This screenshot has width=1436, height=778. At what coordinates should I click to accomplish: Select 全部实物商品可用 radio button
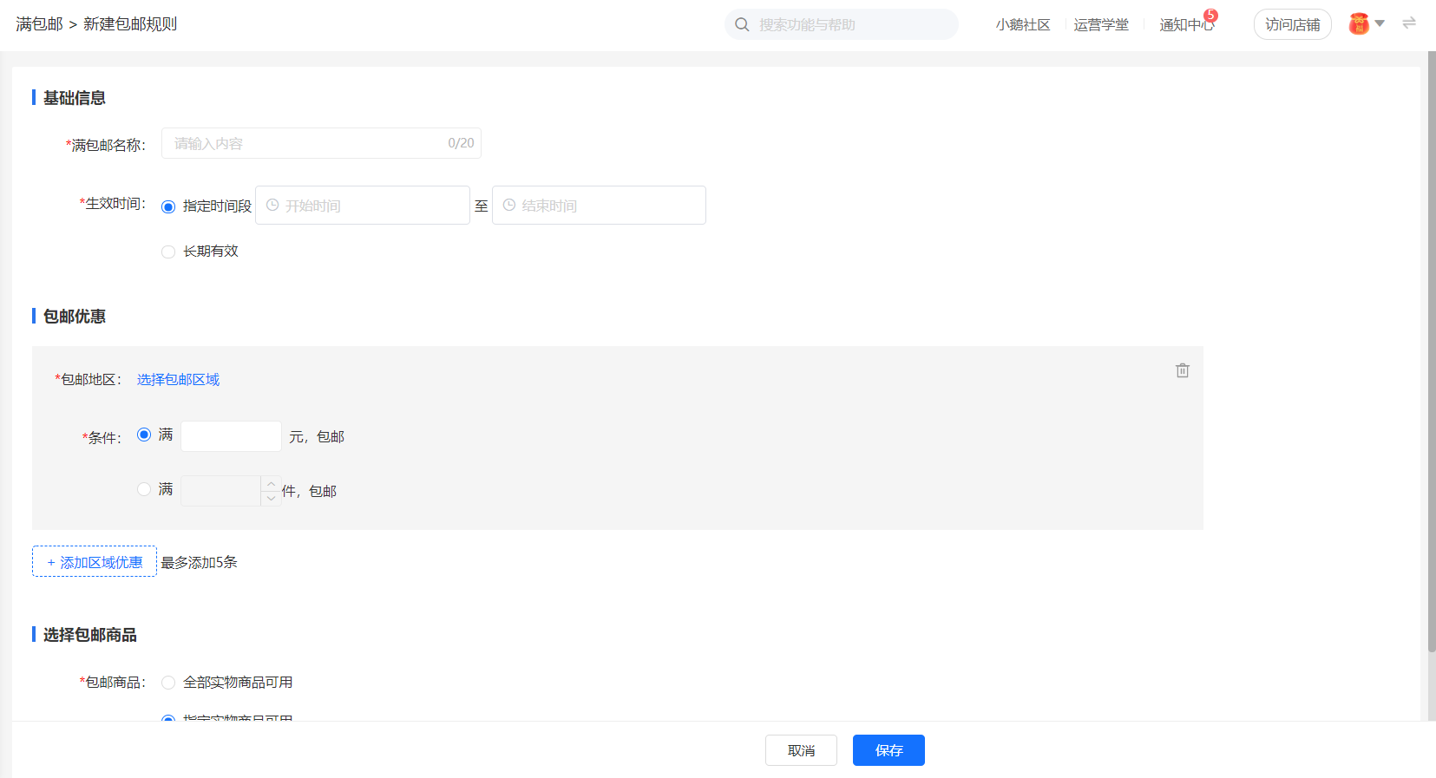tap(168, 683)
